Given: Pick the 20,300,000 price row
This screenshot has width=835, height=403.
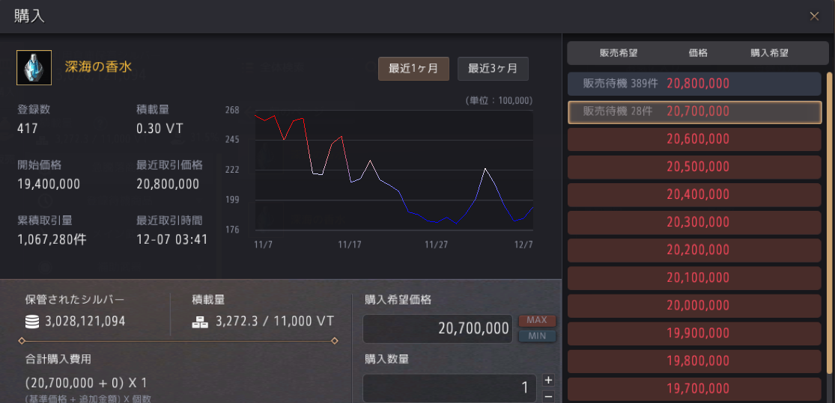Looking at the screenshot, I should [694, 222].
